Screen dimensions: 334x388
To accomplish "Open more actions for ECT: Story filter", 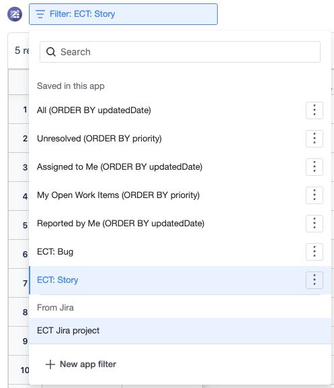I will tap(315, 280).
